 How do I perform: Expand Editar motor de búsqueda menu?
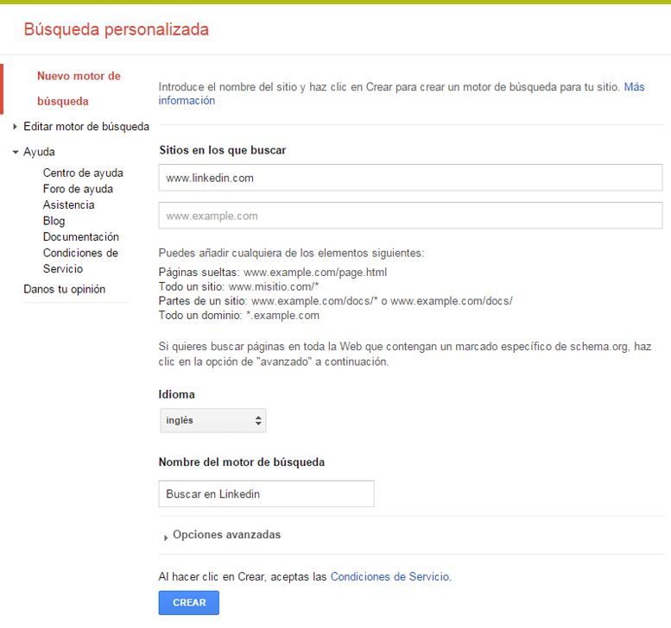16,127
